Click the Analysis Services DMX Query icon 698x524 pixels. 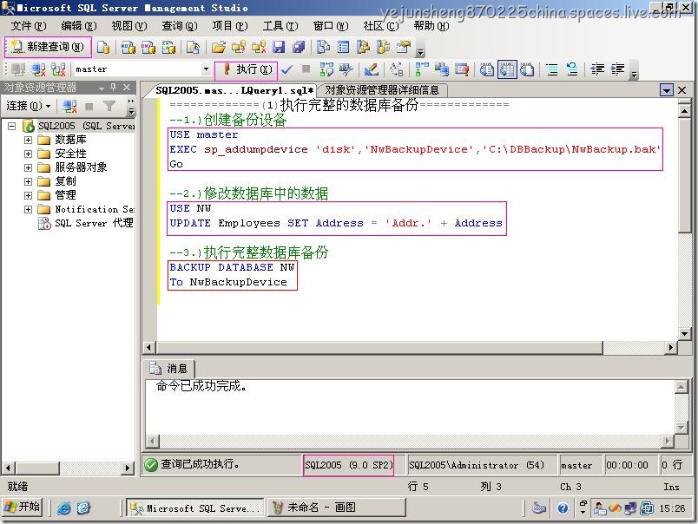coord(148,47)
